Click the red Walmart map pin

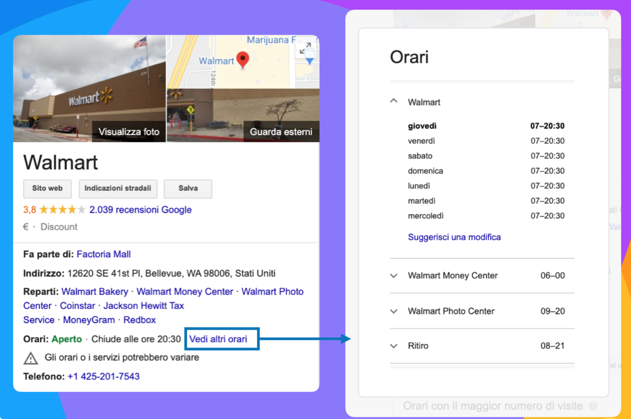tap(243, 61)
